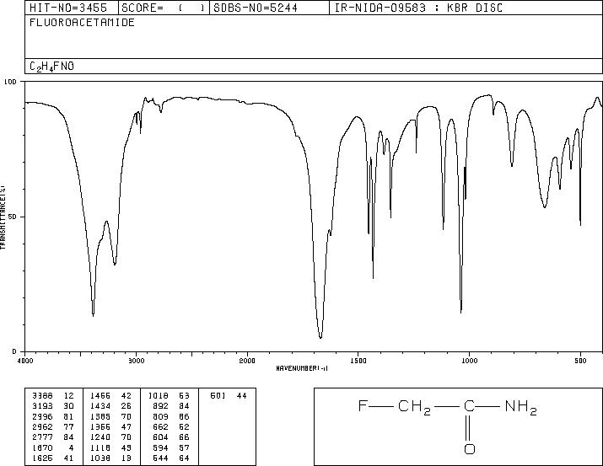
Task: Click the peak table value 2777
Action: click(x=42, y=437)
